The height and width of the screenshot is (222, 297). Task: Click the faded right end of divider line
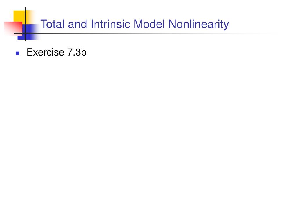(261, 34)
